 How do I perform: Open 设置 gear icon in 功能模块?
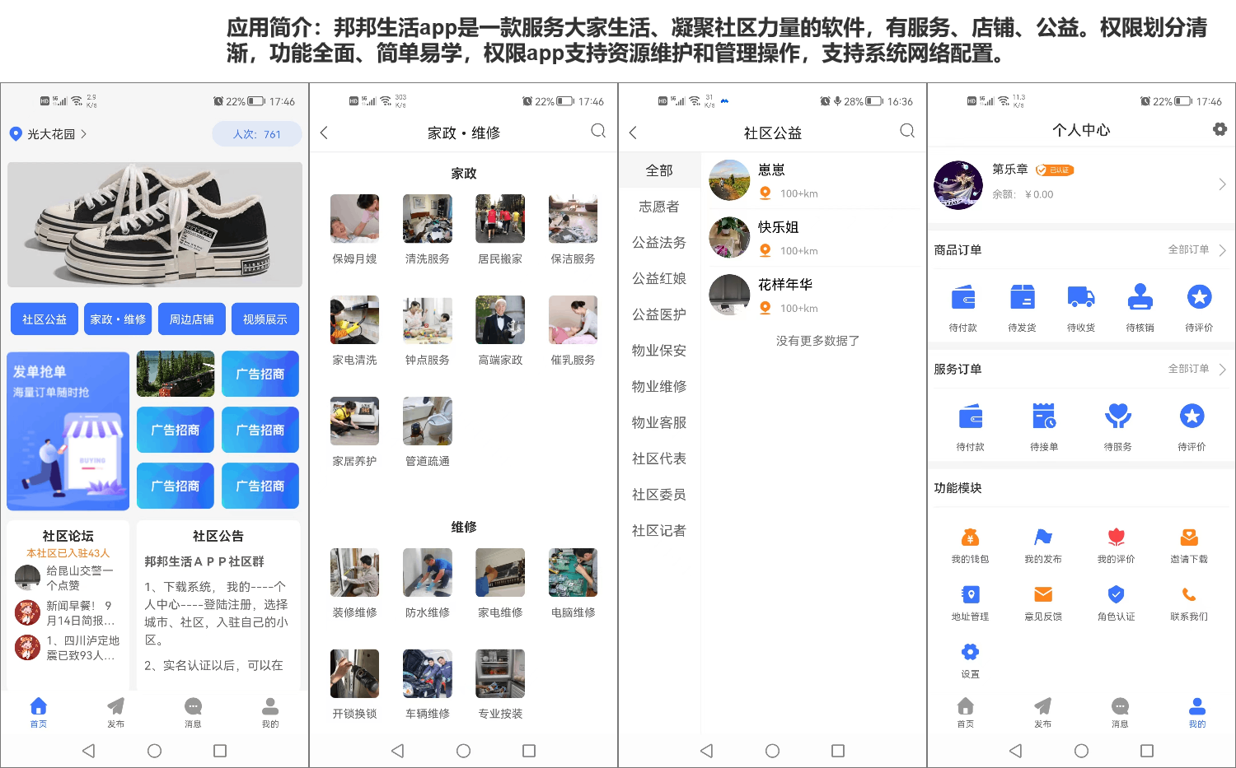pyautogui.click(x=970, y=652)
